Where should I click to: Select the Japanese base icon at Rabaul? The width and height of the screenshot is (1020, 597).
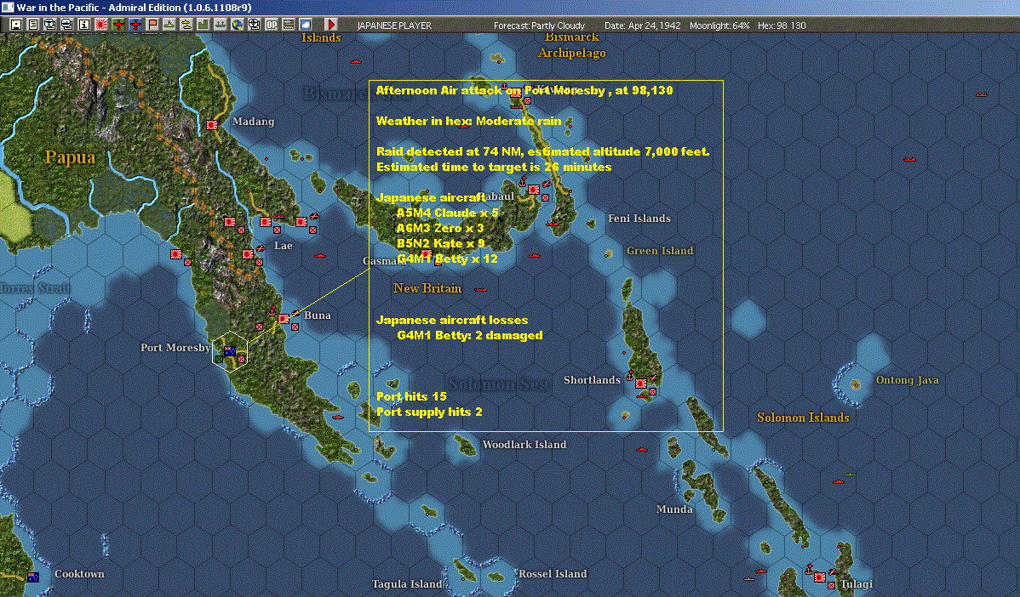pyautogui.click(x=534, y=189)
